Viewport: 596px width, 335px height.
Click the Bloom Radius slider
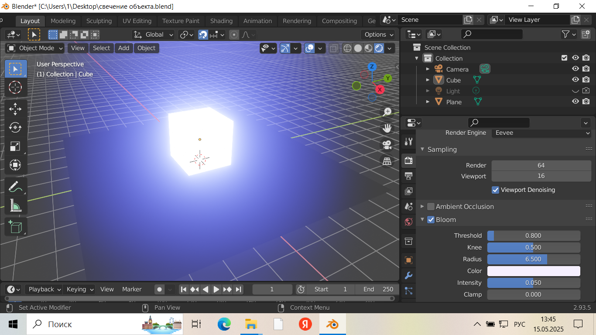(533, 259)
